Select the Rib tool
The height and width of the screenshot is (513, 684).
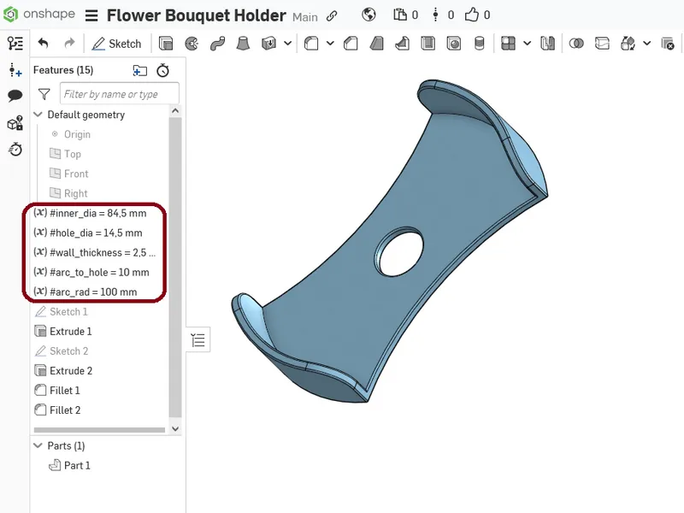coord(402,44)
